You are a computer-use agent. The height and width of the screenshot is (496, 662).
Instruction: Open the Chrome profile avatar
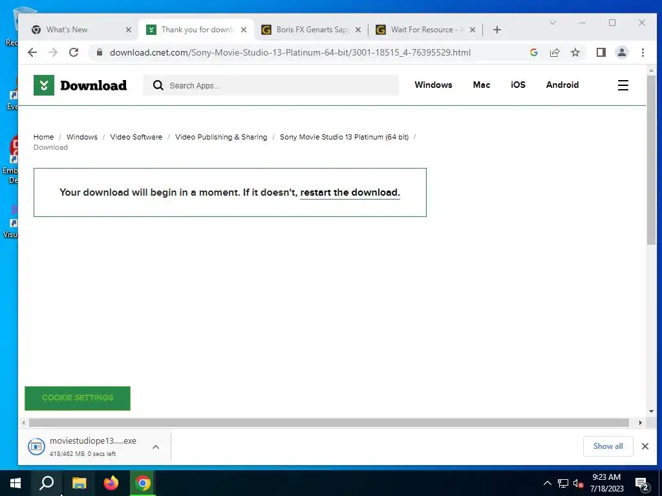[622, 52]
